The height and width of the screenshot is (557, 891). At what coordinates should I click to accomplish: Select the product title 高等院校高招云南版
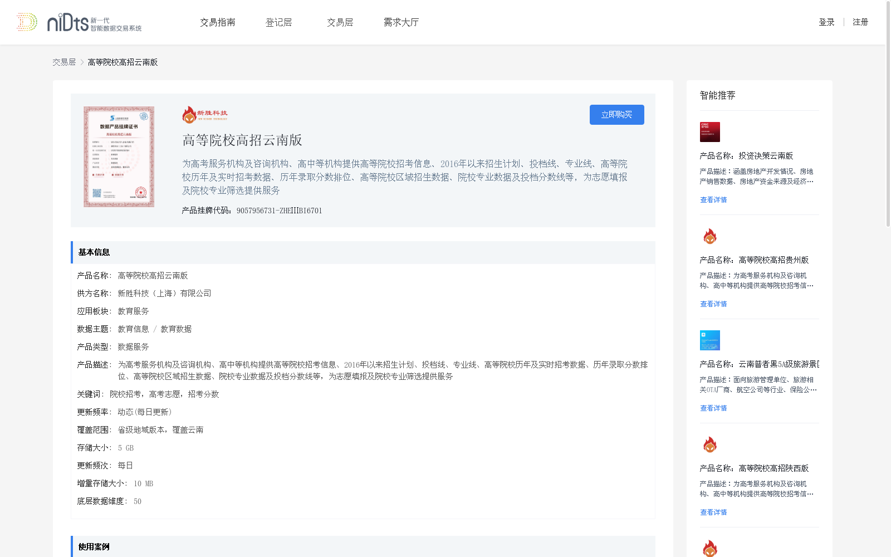point(242,140)
